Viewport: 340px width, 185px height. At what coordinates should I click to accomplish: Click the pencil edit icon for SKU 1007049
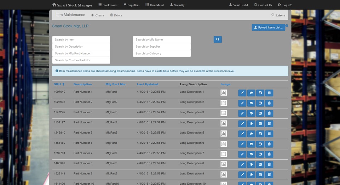pyautogui.click(x=242, y=93)
